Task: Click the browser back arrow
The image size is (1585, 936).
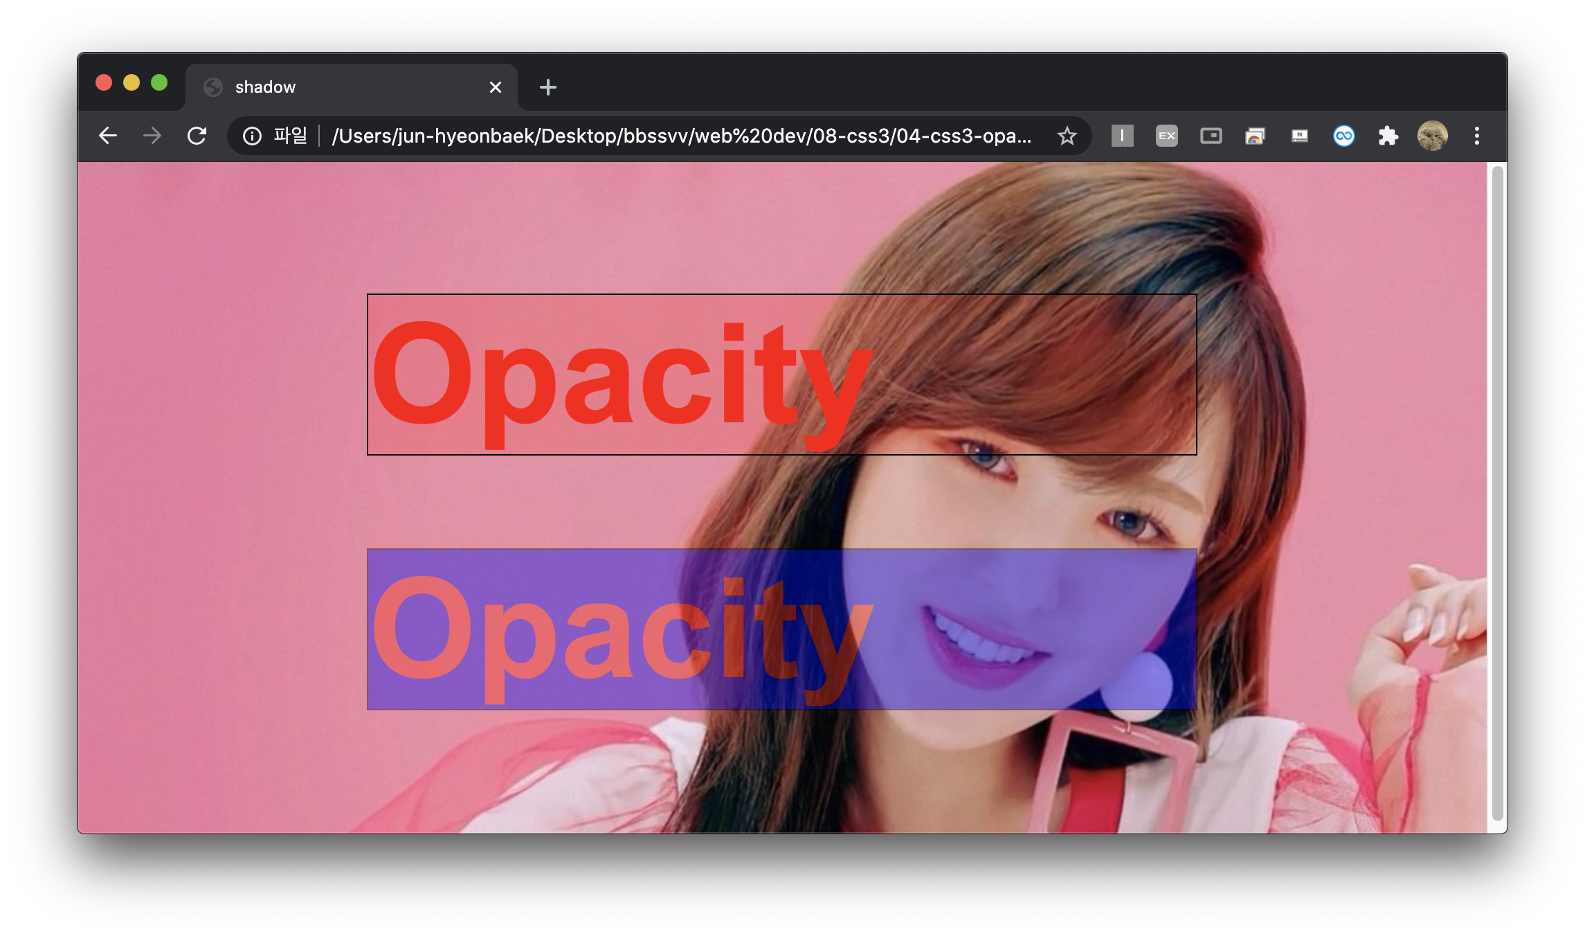Action: [108, 136]
